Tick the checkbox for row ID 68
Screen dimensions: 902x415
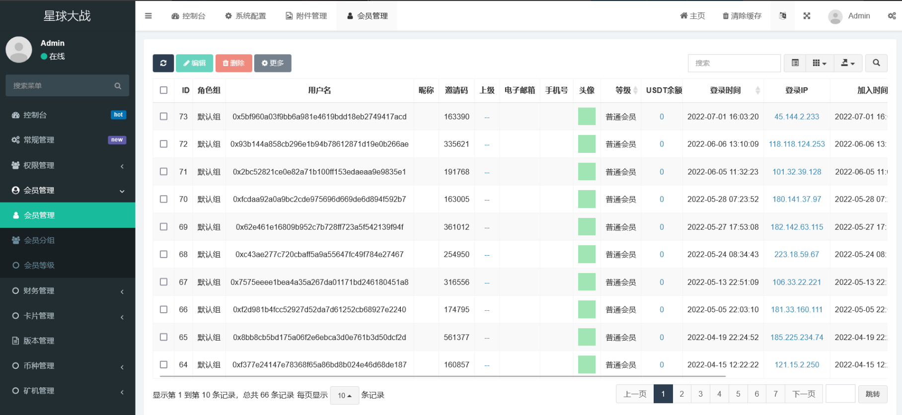point(163,254)
